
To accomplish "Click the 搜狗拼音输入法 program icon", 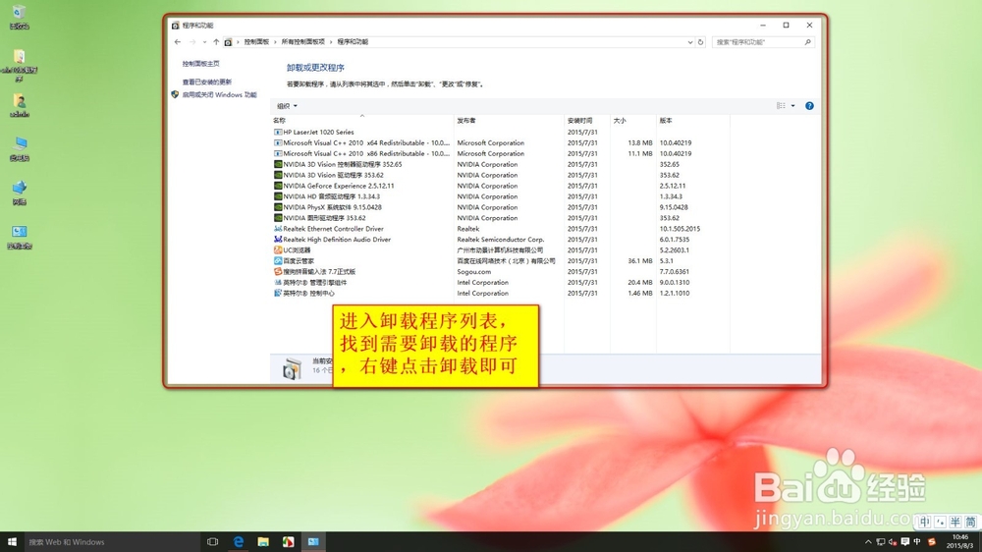I will tap(278, 272).
